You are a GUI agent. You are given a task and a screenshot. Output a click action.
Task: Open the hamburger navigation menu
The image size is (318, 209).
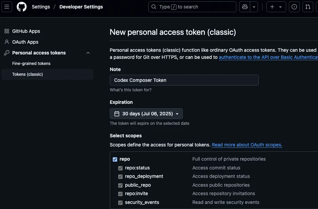[7, 7]
